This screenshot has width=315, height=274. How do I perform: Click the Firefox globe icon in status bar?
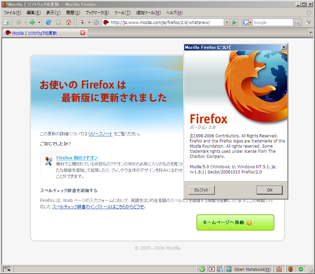pos(291,269)
